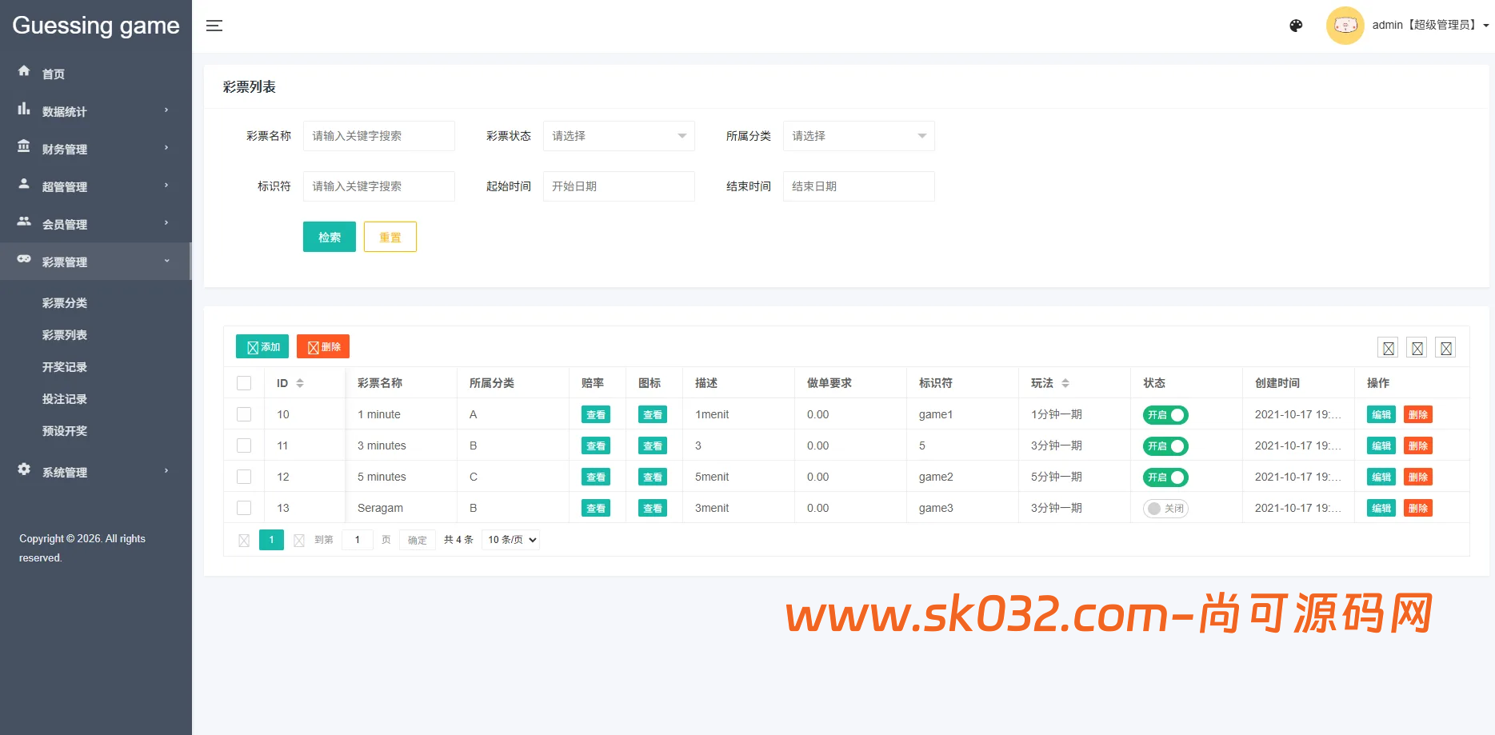1495x735 pixels.
Task: Click the data statistics bar chart icon
Action: (x=24, y=109)
